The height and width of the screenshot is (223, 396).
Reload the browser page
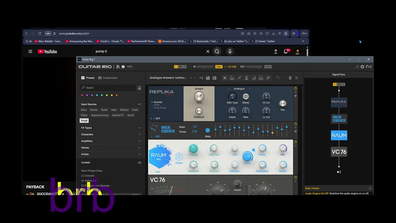pyautogui.click(x=40, y=33)
